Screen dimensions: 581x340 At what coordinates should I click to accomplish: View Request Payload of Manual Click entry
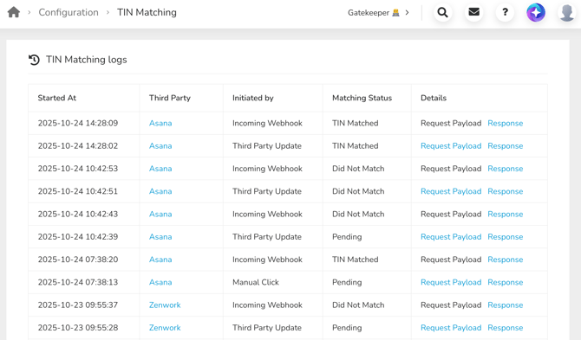click(451, 282)
